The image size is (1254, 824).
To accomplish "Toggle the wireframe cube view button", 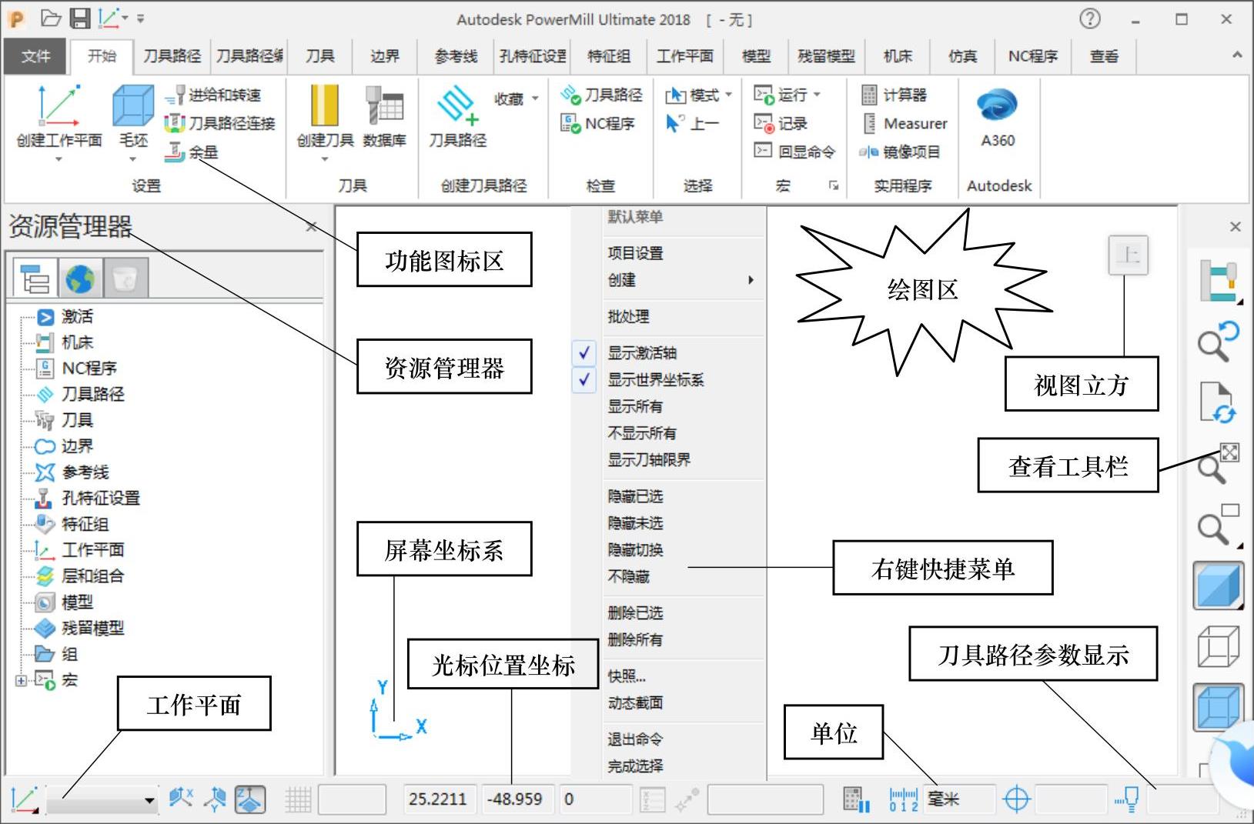I will (1219, 646).
